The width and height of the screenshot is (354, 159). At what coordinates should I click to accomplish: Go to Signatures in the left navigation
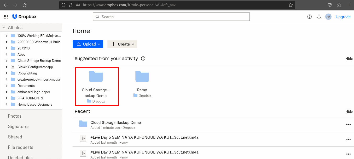click(19, 126)
